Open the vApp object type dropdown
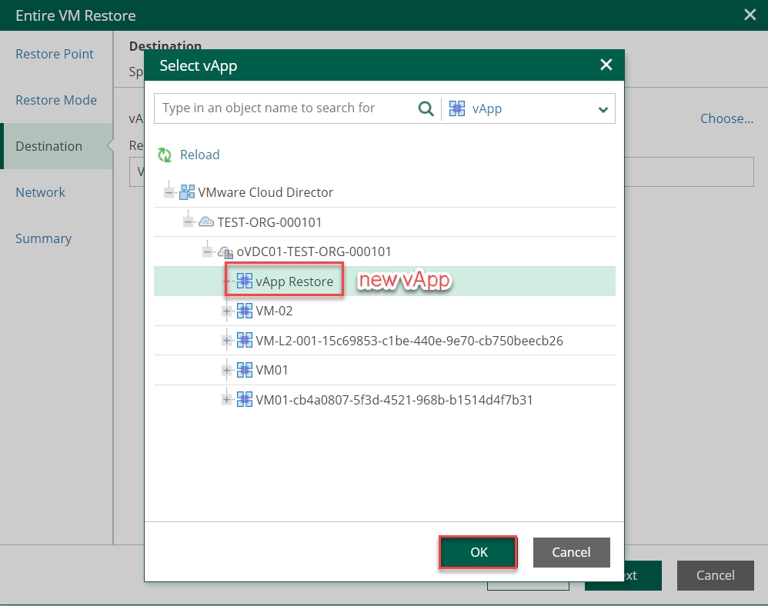Image resolution: width=768 pixels, height=606 pixels. 603,109
